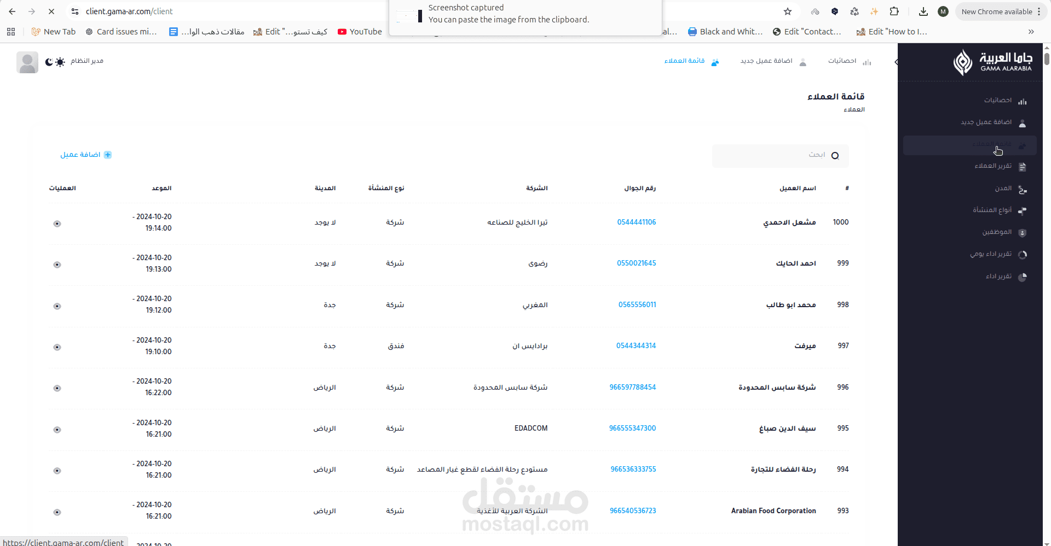Click the phone link 966597788454
This screenshot has width=1051, height=546.
point(633,387)
